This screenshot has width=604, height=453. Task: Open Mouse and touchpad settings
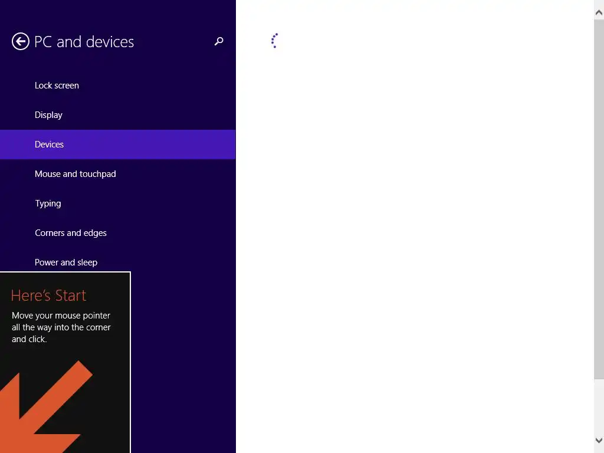point(118,174)
